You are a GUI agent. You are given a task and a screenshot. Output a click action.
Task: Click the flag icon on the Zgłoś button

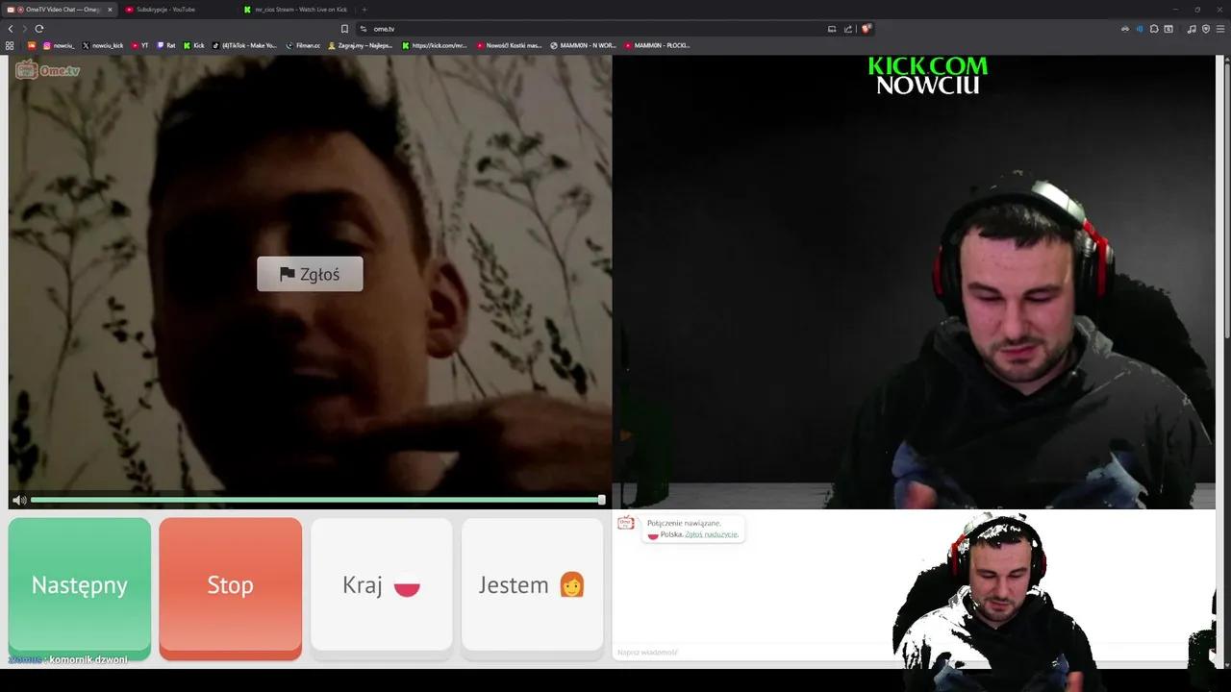[x=287, y=274]
